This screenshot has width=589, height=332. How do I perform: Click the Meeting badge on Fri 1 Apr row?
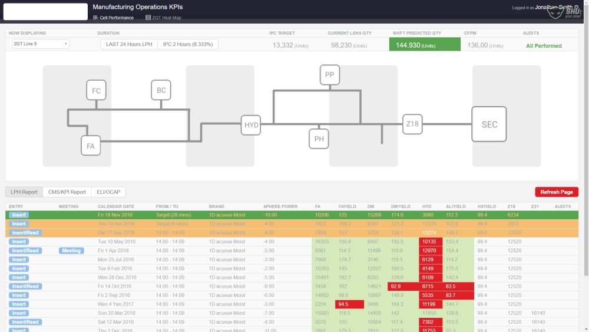pyautogui.click(x=71, y=251)
